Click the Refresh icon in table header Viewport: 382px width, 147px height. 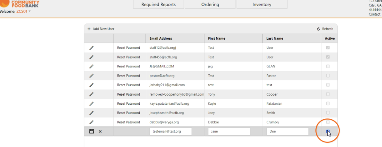318,29
